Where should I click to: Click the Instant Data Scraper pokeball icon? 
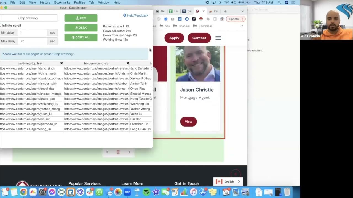tap(201, 19)
